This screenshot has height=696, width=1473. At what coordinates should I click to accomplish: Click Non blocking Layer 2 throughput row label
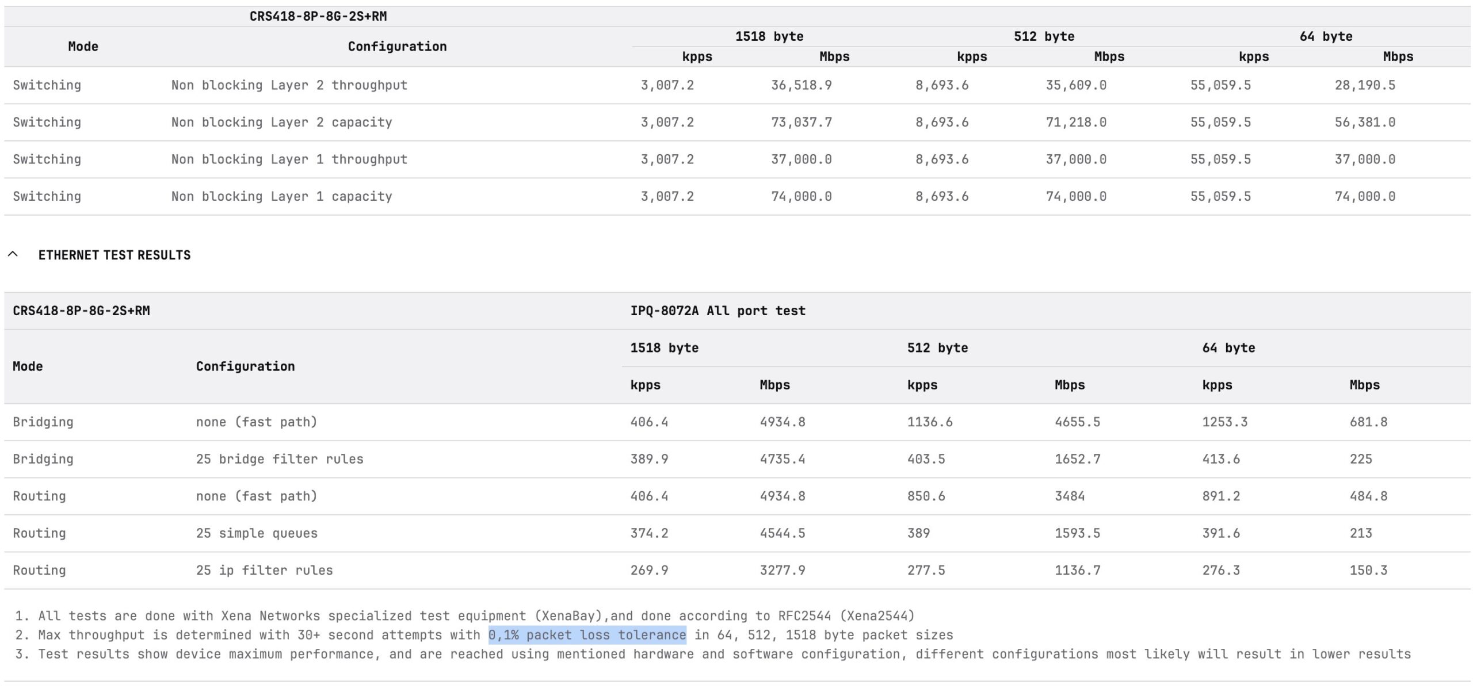coord(289,85)
